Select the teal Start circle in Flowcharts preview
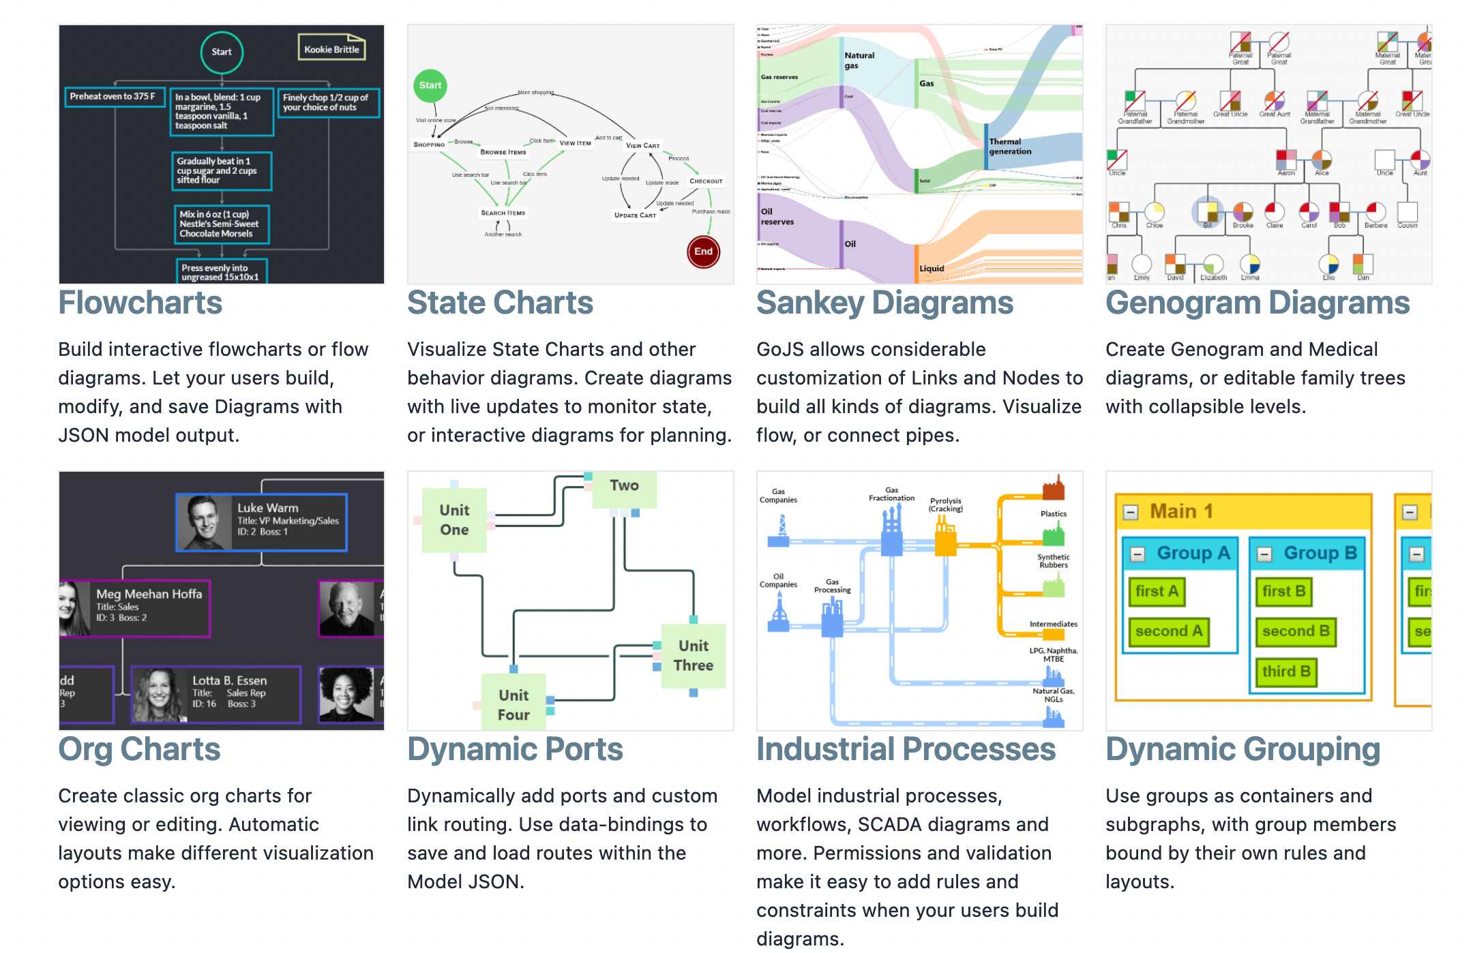 tap(222, 51)
